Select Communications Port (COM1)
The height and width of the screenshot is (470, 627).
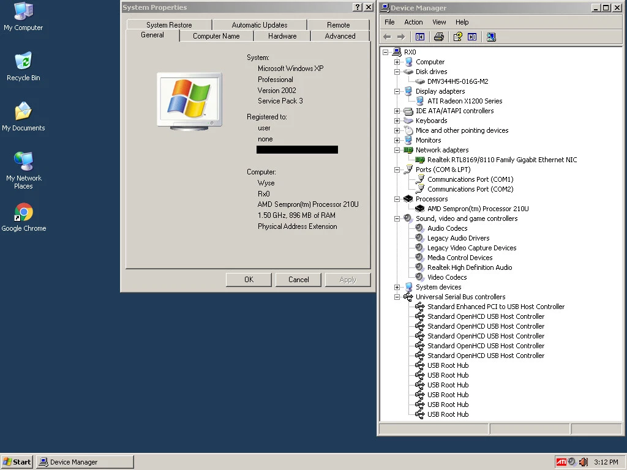(470, 179)
